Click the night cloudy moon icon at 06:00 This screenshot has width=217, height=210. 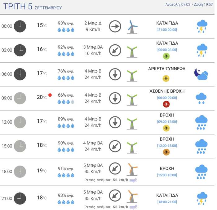pos(201,74)
